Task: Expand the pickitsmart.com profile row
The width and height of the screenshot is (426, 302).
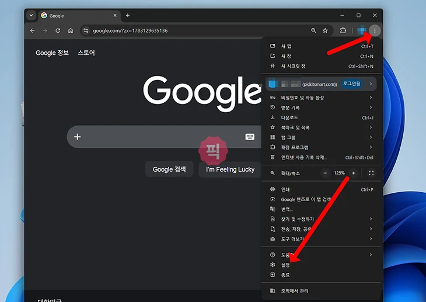Action: (321, 84)
